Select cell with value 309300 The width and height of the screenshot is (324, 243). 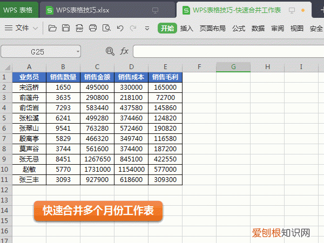point(165,180)
